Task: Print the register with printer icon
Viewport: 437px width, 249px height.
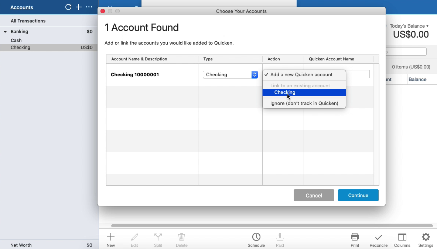Action: click(x=355, y=240)
